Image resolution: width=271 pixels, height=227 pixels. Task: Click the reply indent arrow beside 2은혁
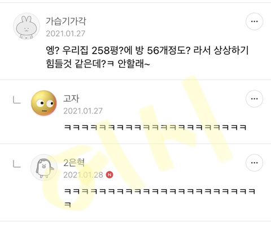pyautogui.click(x=16, y=164)
